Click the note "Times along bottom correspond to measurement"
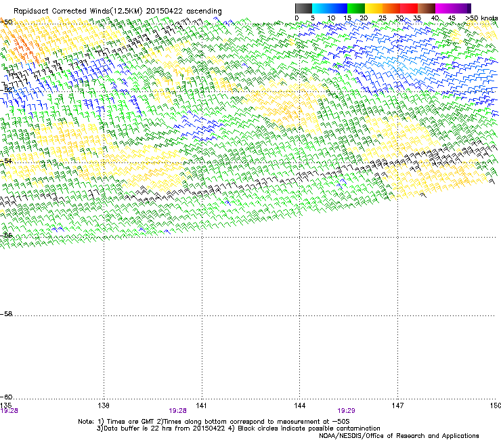Image resolution: width=501 pixels, height=440 pixels. [x=242, y=422]
